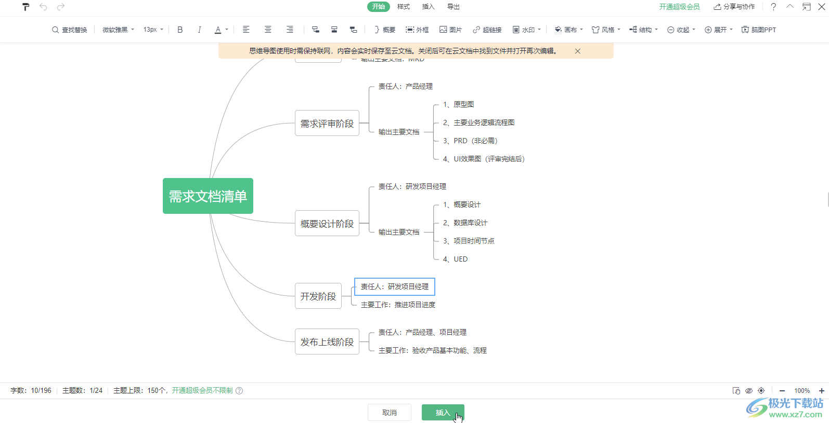Open canvas (画布) dropdown
Screen dimensions: 829x423
(568, 30)
